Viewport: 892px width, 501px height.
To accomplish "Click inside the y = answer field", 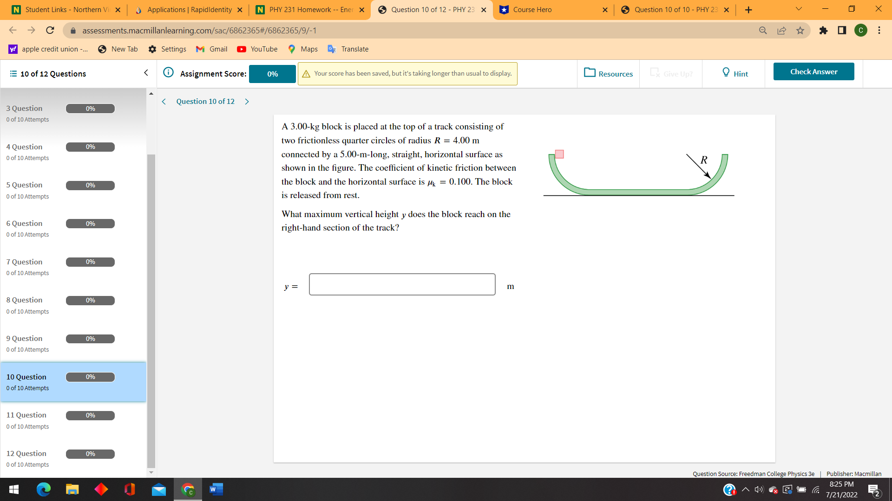I will point(401,284).
